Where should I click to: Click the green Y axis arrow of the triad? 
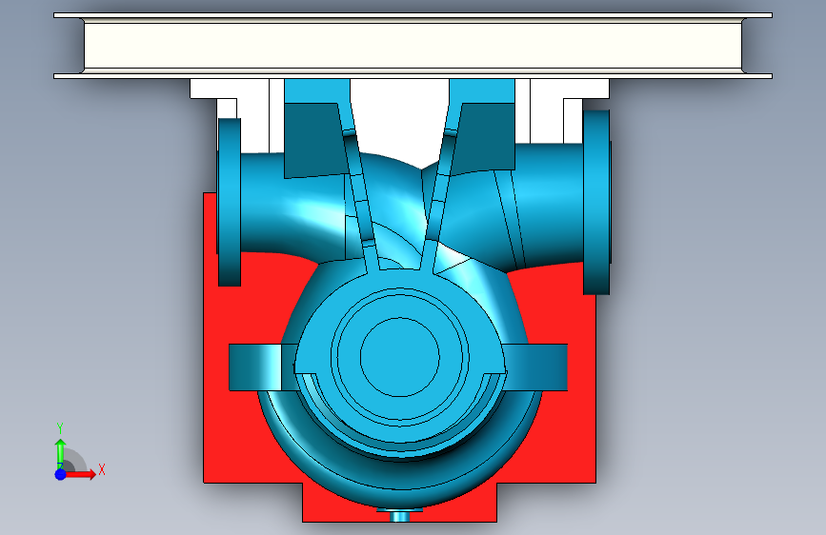tap(60, 453)
